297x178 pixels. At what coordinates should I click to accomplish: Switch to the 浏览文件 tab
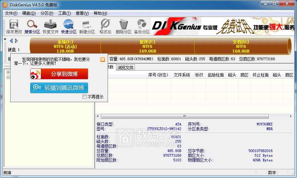(x=125, y=68)
